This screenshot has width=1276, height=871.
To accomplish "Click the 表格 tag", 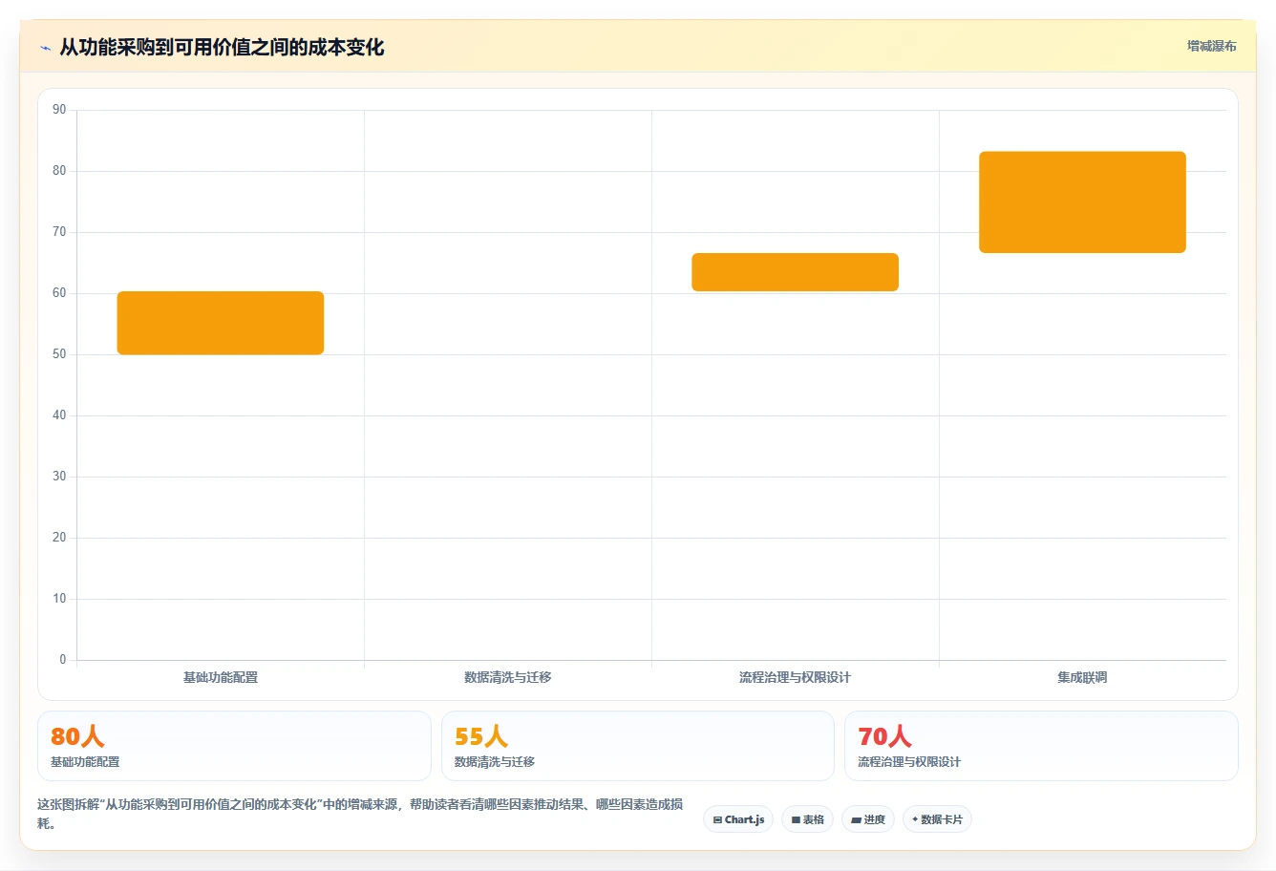I will [808, 819].
